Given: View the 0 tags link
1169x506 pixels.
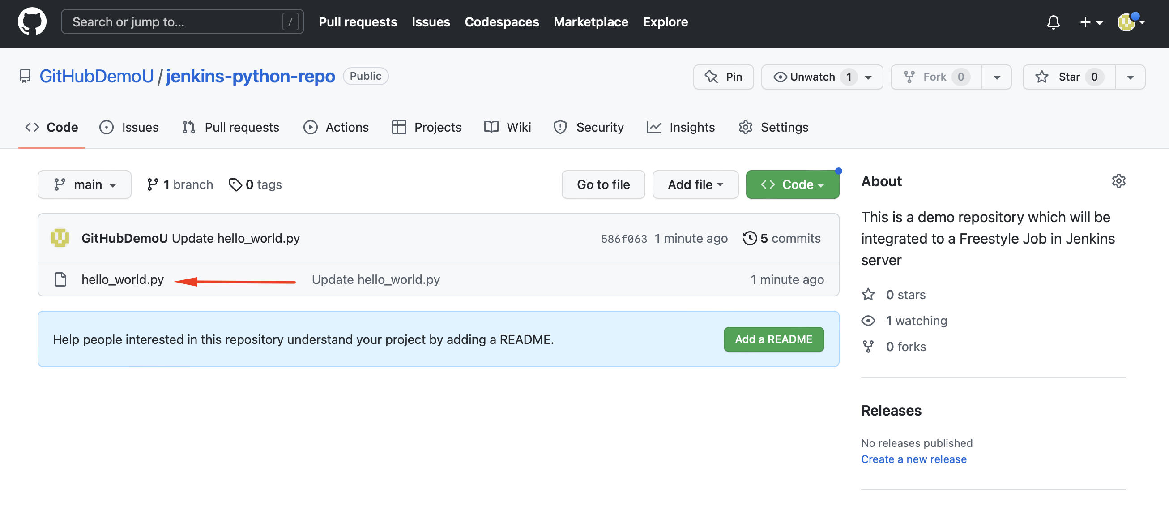Looking at the screenshot, I should coord(256,184).
